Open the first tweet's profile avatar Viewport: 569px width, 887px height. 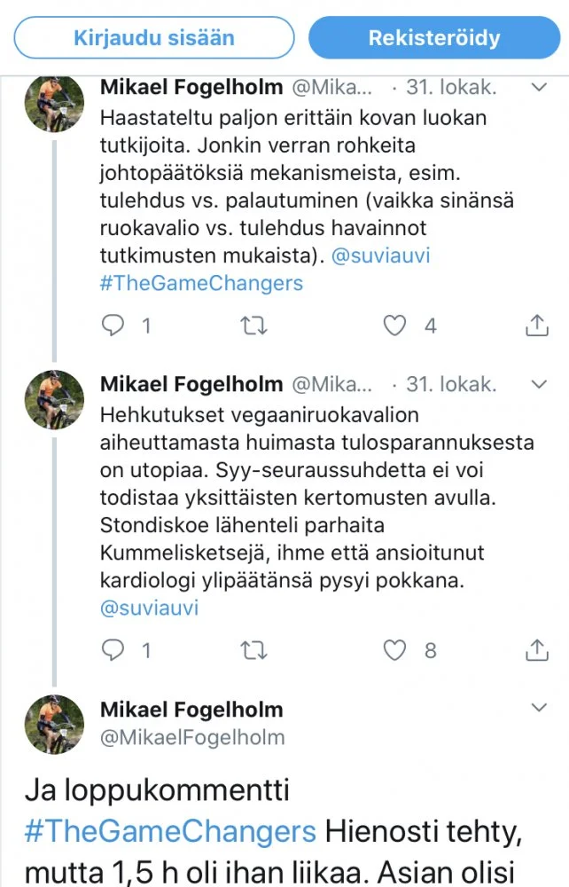point(53,102)
